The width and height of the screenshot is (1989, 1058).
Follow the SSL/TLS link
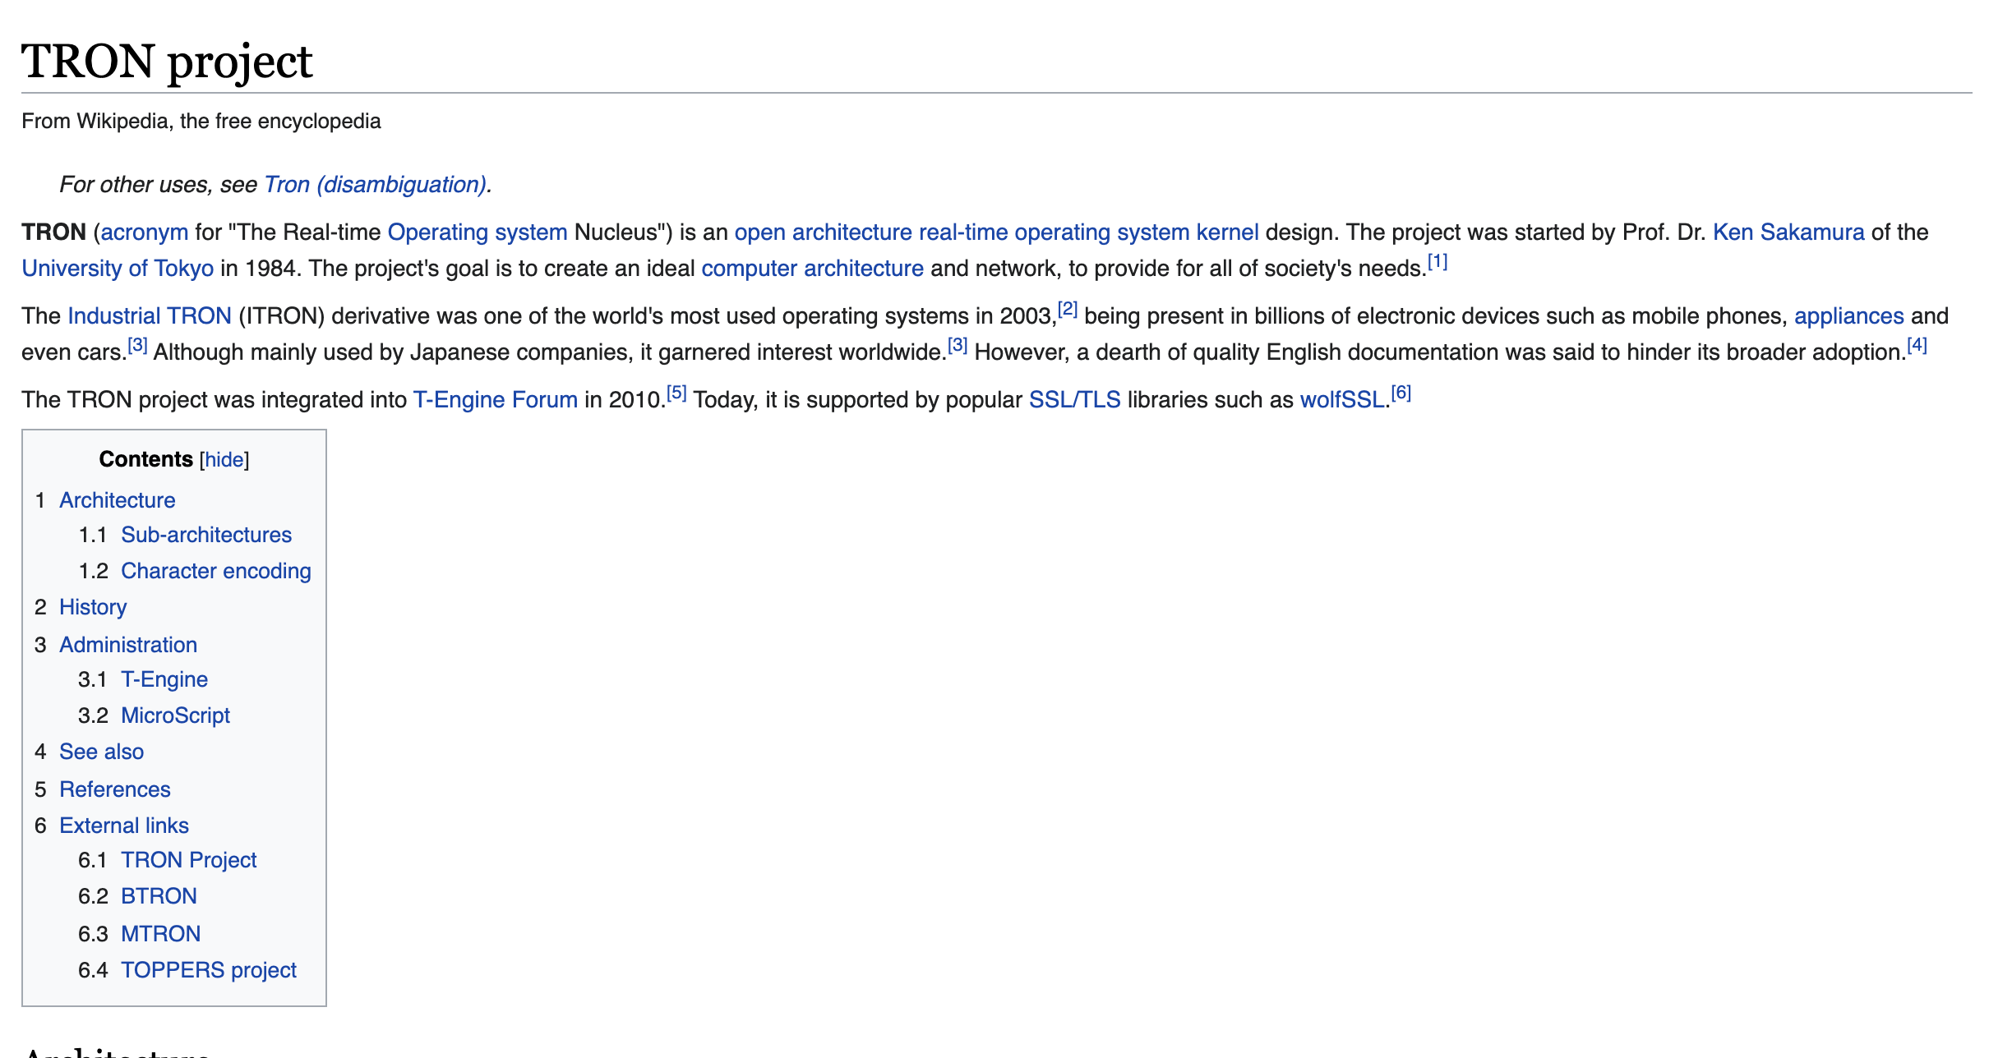point(1074,400)
